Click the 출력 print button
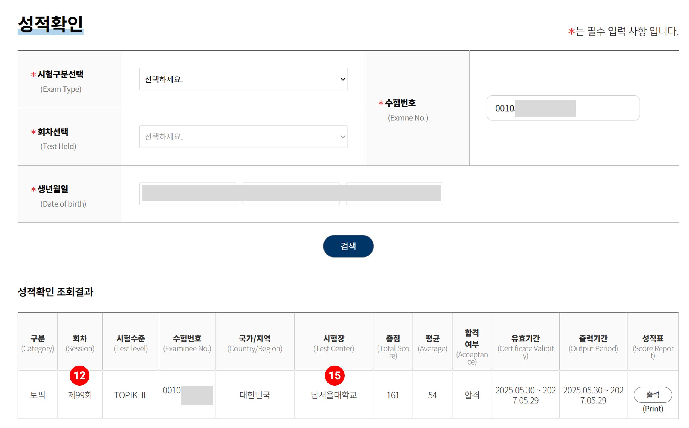This screenshot has height=428, width=689. click(652, 394)
